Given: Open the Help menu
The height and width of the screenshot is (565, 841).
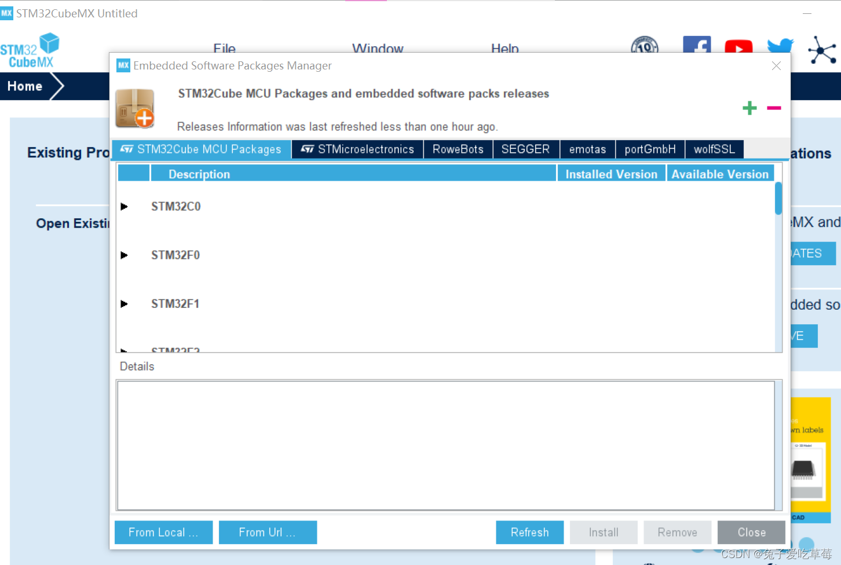Looking at the screenshot, I should click(x=505, y=49).
